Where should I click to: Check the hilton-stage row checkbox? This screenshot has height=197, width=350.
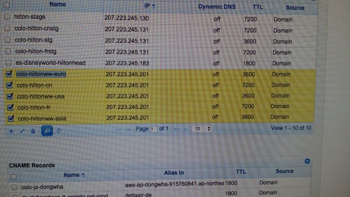[7, 17]
